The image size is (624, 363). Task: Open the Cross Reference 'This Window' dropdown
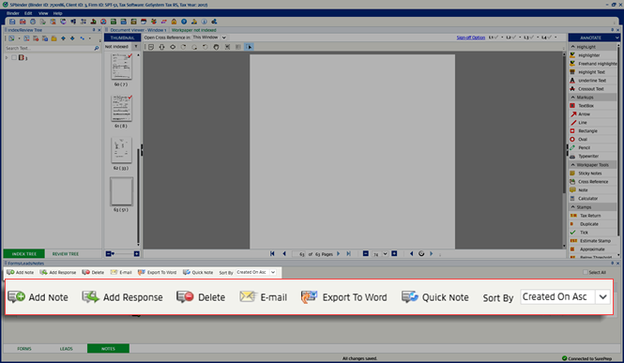click(223, 38)
